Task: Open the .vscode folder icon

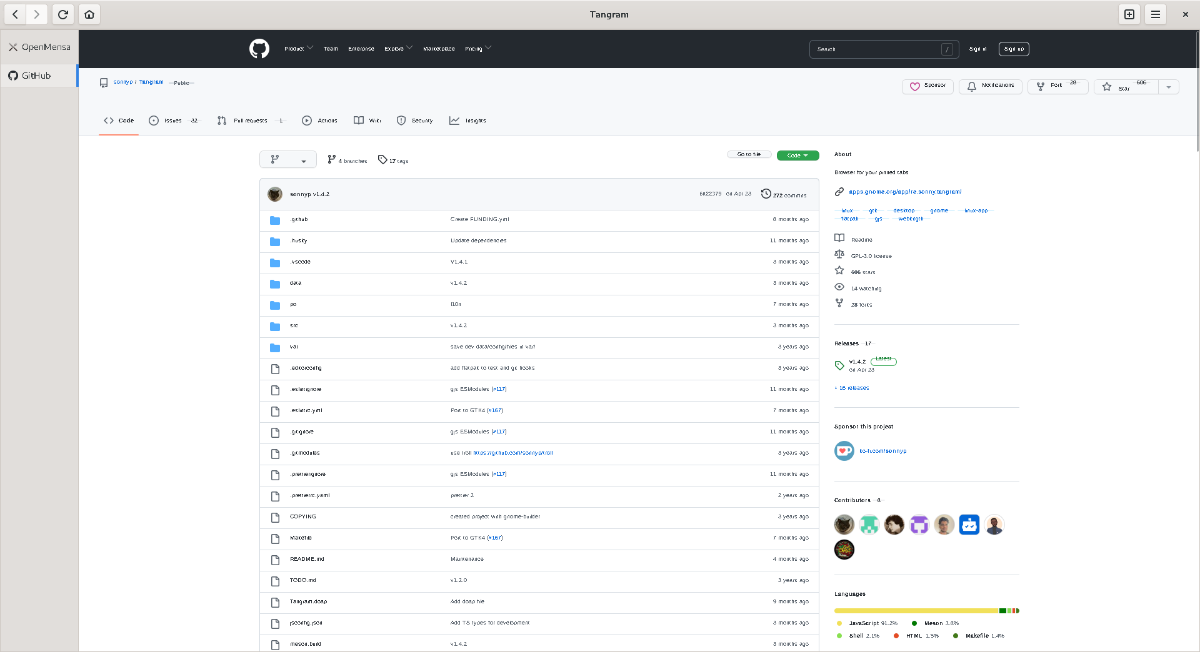Action: (275, 262)
